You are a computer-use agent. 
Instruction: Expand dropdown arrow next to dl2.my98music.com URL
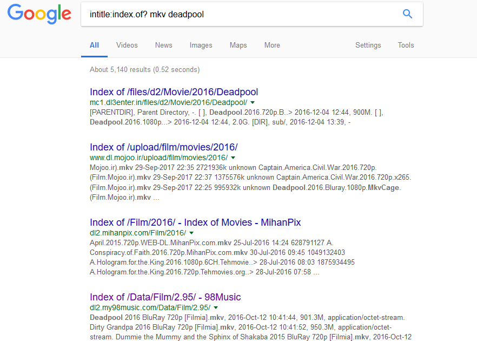point(216,307)
